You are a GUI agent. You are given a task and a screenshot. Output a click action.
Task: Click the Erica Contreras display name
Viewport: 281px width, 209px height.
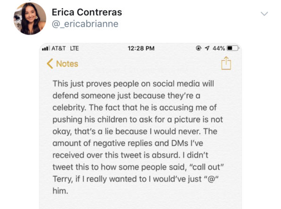click(87, 12)
